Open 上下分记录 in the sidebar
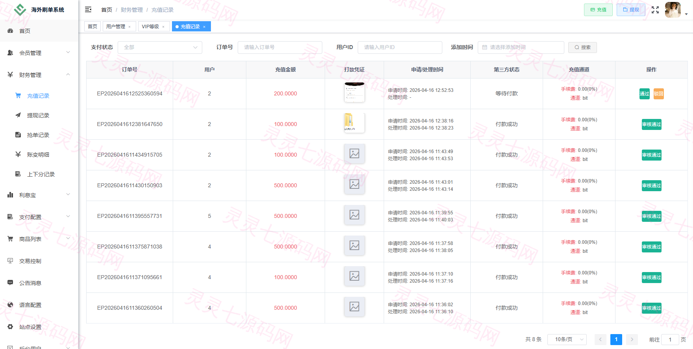 click(x=41, y=174)
